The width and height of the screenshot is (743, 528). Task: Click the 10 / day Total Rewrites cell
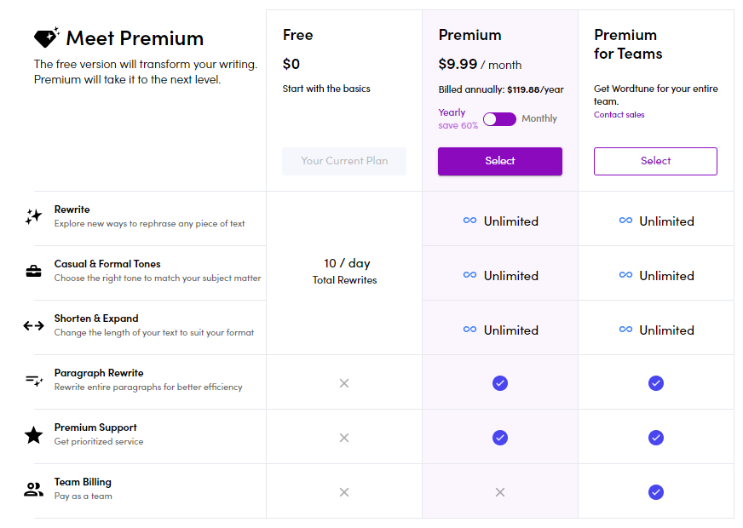pyautogui.click(x=344, y=271)
